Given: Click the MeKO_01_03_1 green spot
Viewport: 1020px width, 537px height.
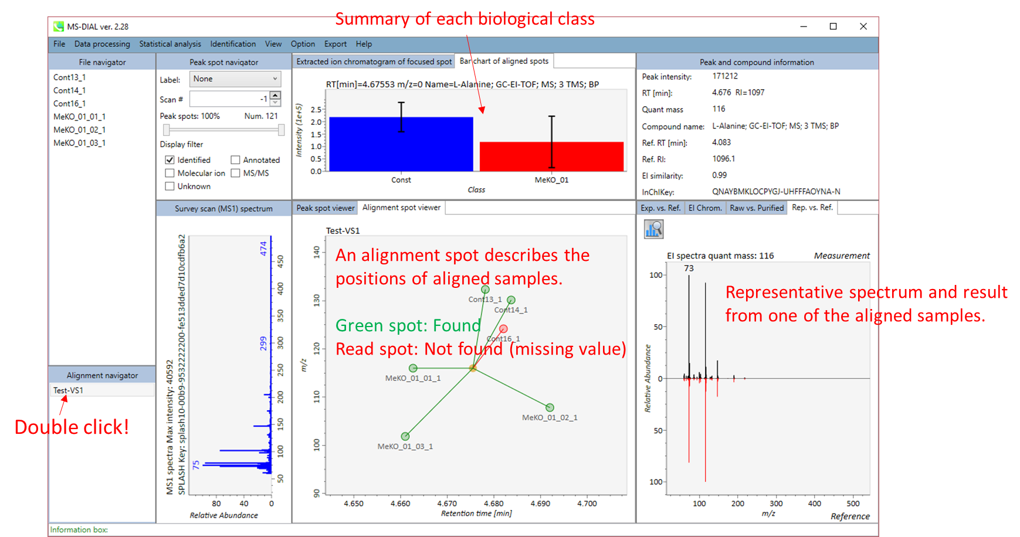Looking at the screenshot, I should 405,436.
